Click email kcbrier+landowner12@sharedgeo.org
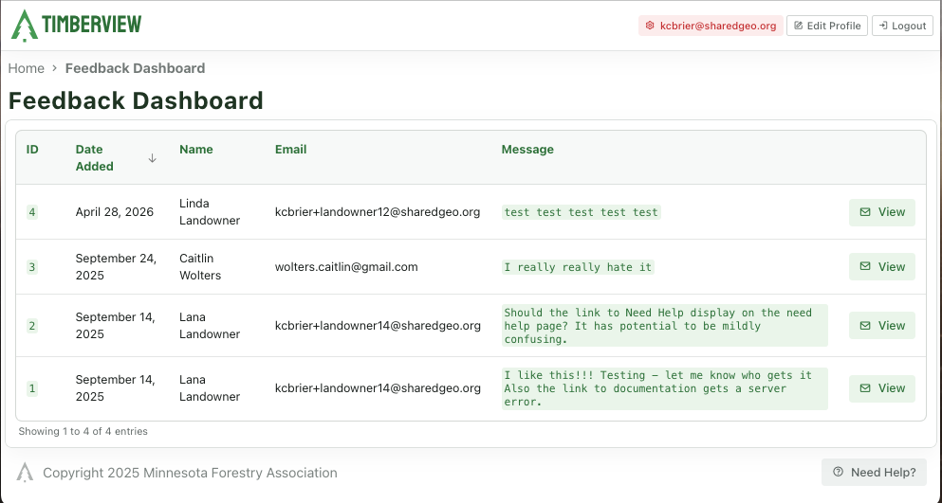 pyautogui.click(x=378, y=212)
